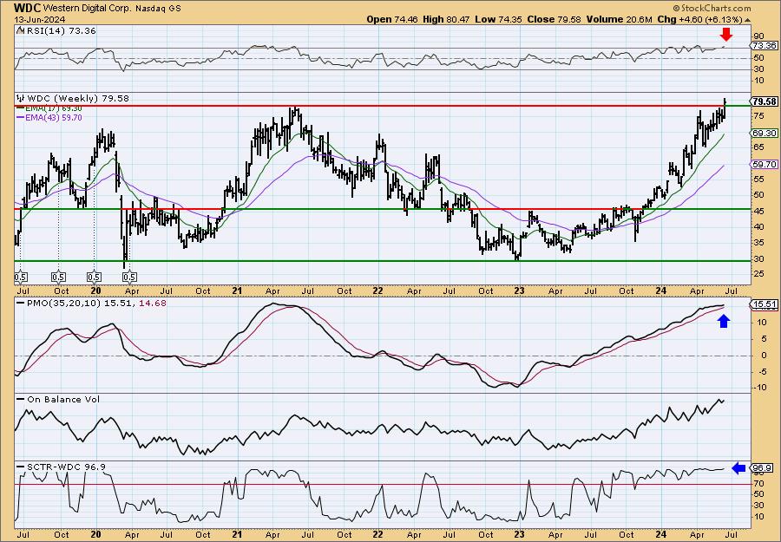Click the RSI area-chart icon beside RSI(14)
Screen dimensions: 781x542
[20, 30]
